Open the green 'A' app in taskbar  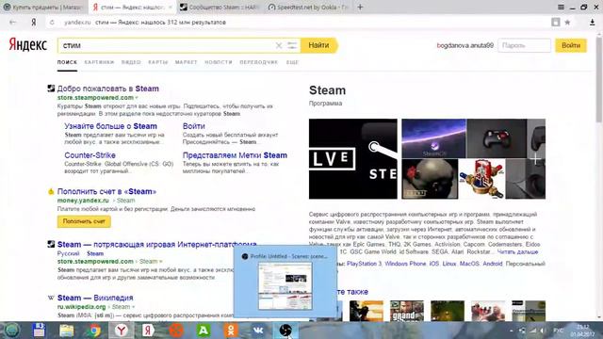point(204,331)
